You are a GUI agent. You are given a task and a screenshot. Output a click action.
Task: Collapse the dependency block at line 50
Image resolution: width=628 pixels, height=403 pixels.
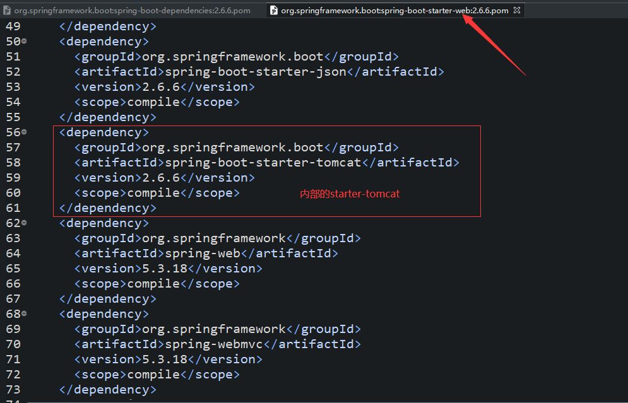(25, 41)
